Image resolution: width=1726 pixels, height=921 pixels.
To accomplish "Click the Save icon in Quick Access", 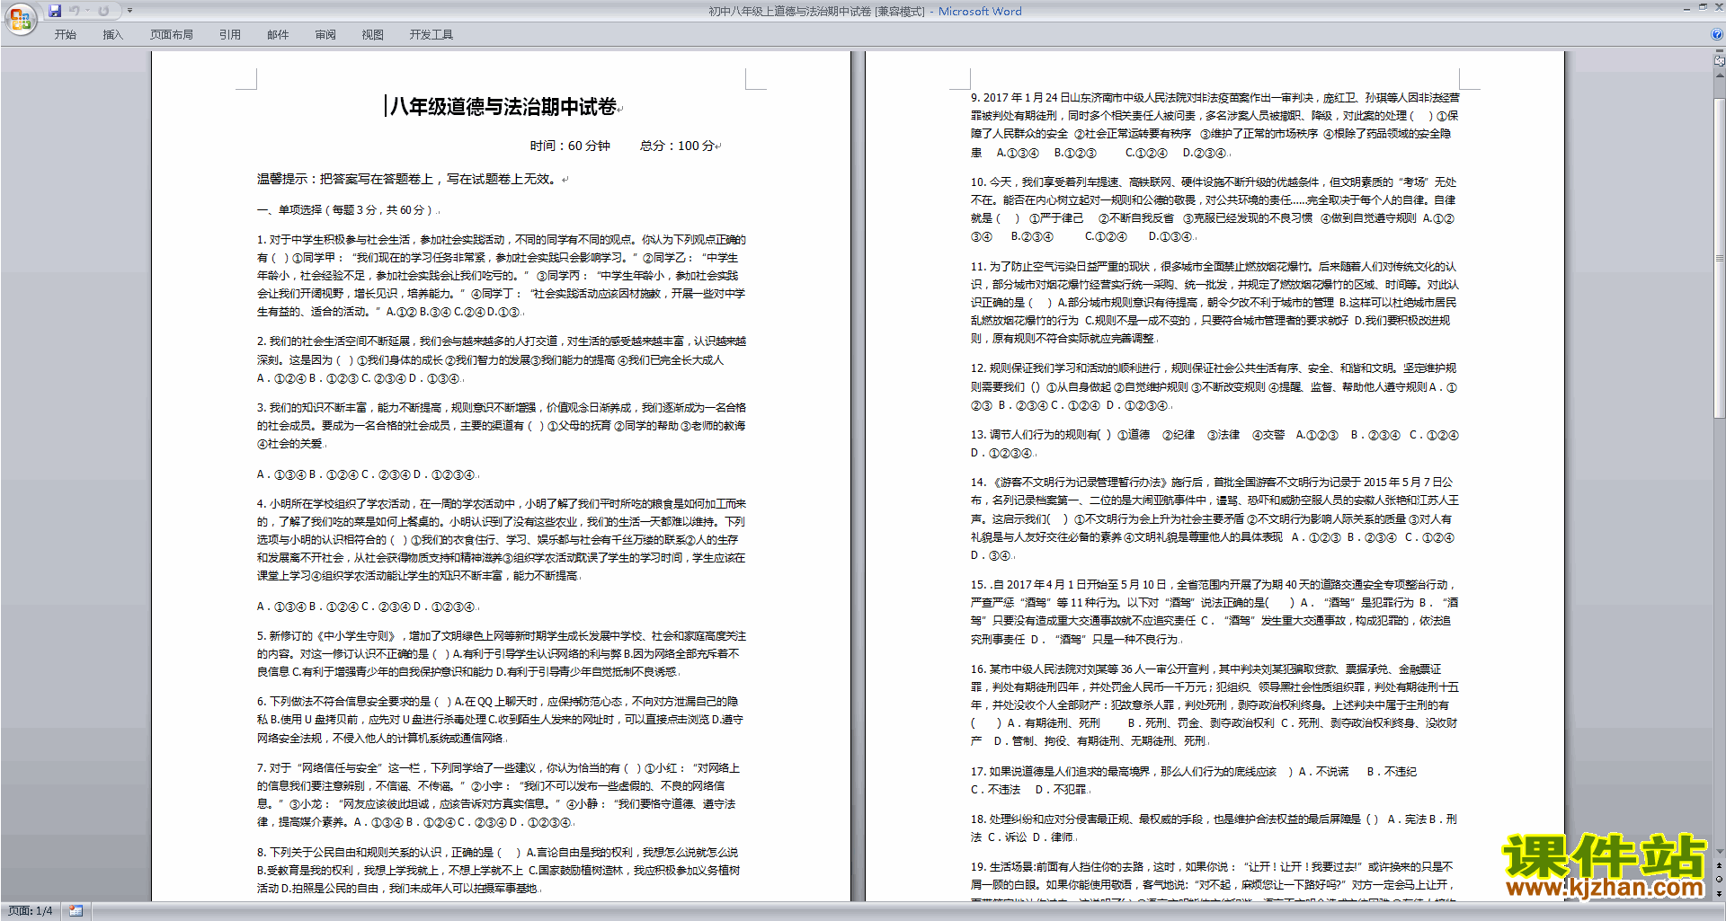I will (x=55, y=11).
